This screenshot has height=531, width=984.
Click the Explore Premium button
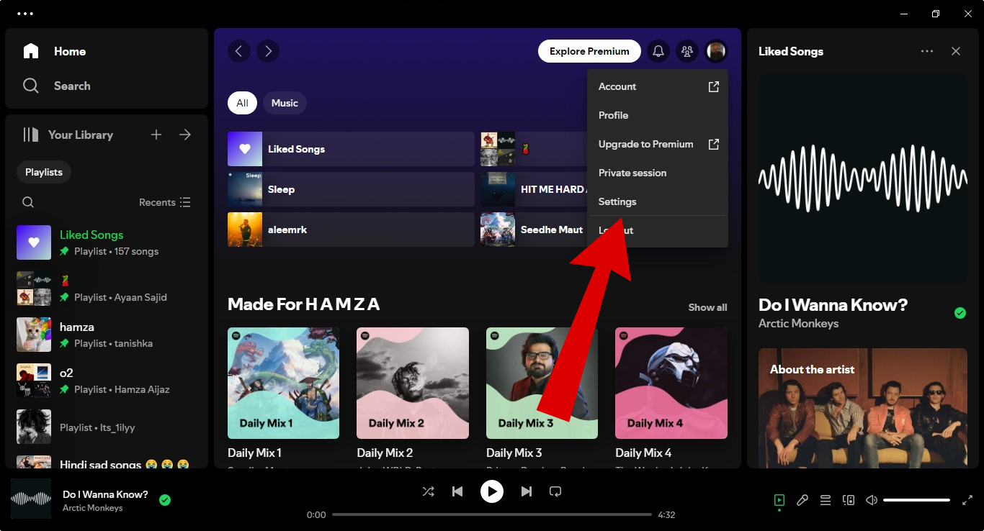589,51
